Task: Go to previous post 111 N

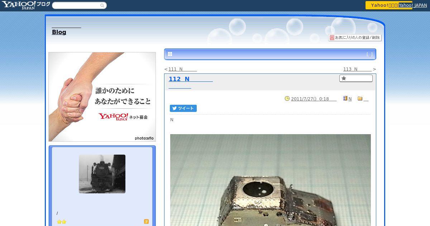Action: 182,69
